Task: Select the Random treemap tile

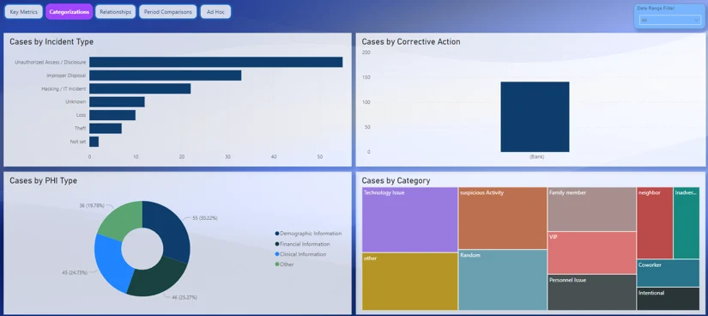Action: tap(503, 280)
